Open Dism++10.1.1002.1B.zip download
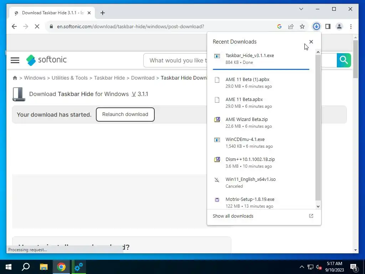365x274 pixels. point(261,163)
